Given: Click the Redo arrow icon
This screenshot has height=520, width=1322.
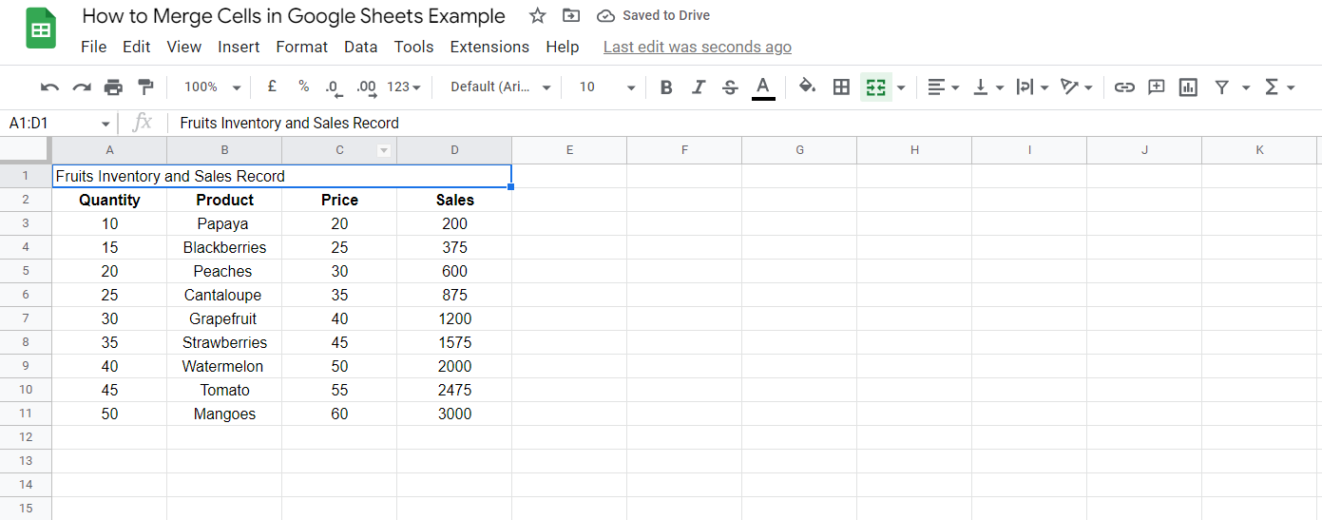Looking at the screenshot, I should tap(82, 87).
